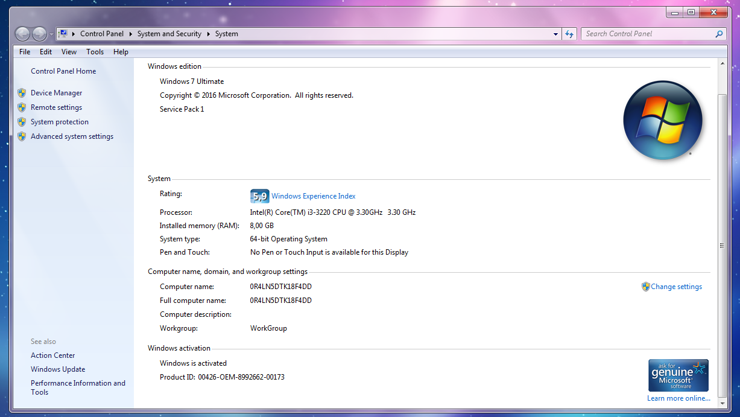Click the WorkGroup value text
Screen dimensions: 740x417
pyautogui.click(x=268, y=328)
